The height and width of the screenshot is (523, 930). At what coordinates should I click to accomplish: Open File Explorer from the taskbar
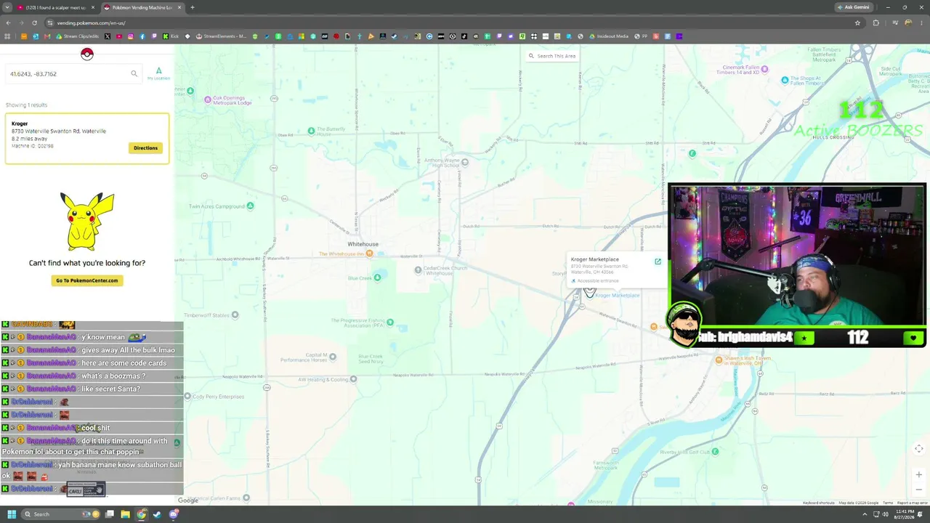pyautogui.click(x=125, y=514)
